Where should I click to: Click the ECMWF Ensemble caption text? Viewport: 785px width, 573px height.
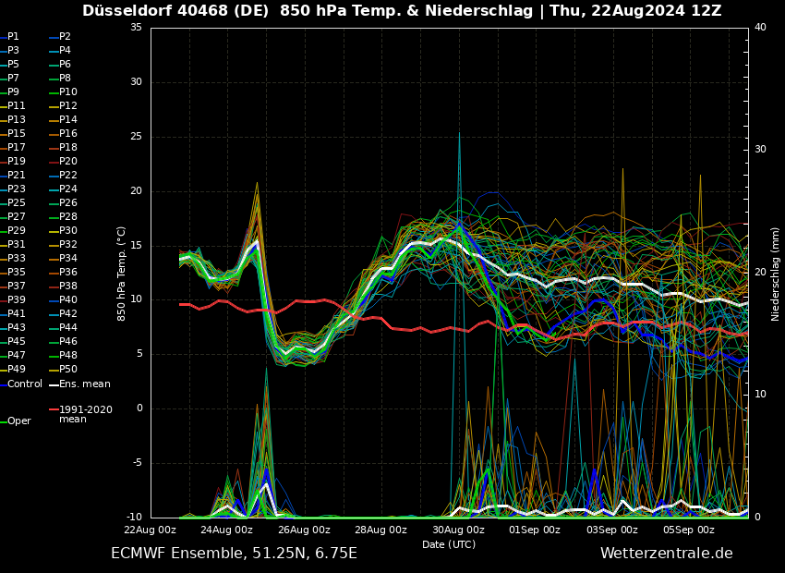[x=234, y=555]
